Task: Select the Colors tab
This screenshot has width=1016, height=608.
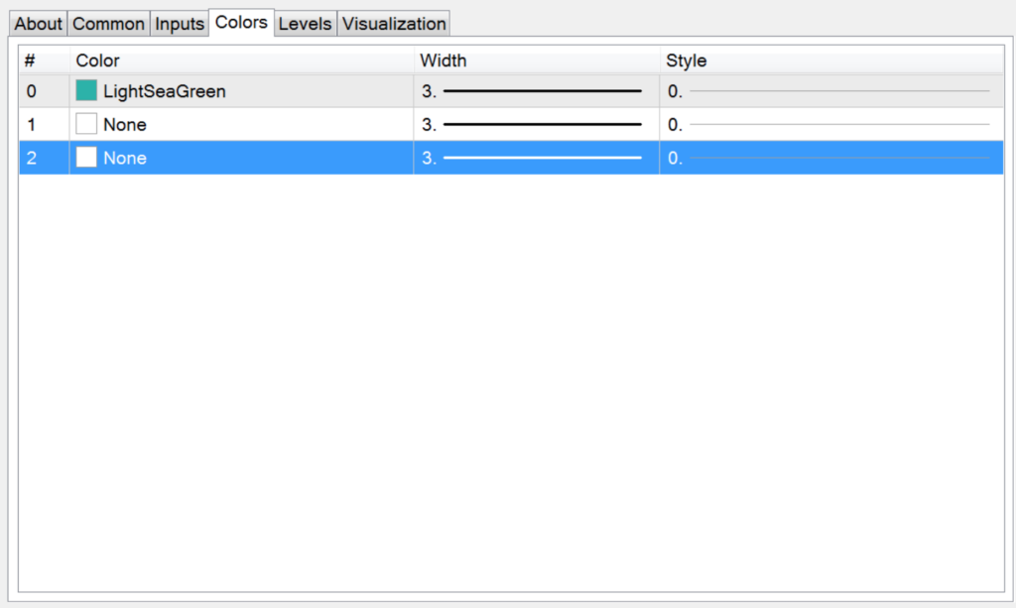Action: click(x=241, y=22)
